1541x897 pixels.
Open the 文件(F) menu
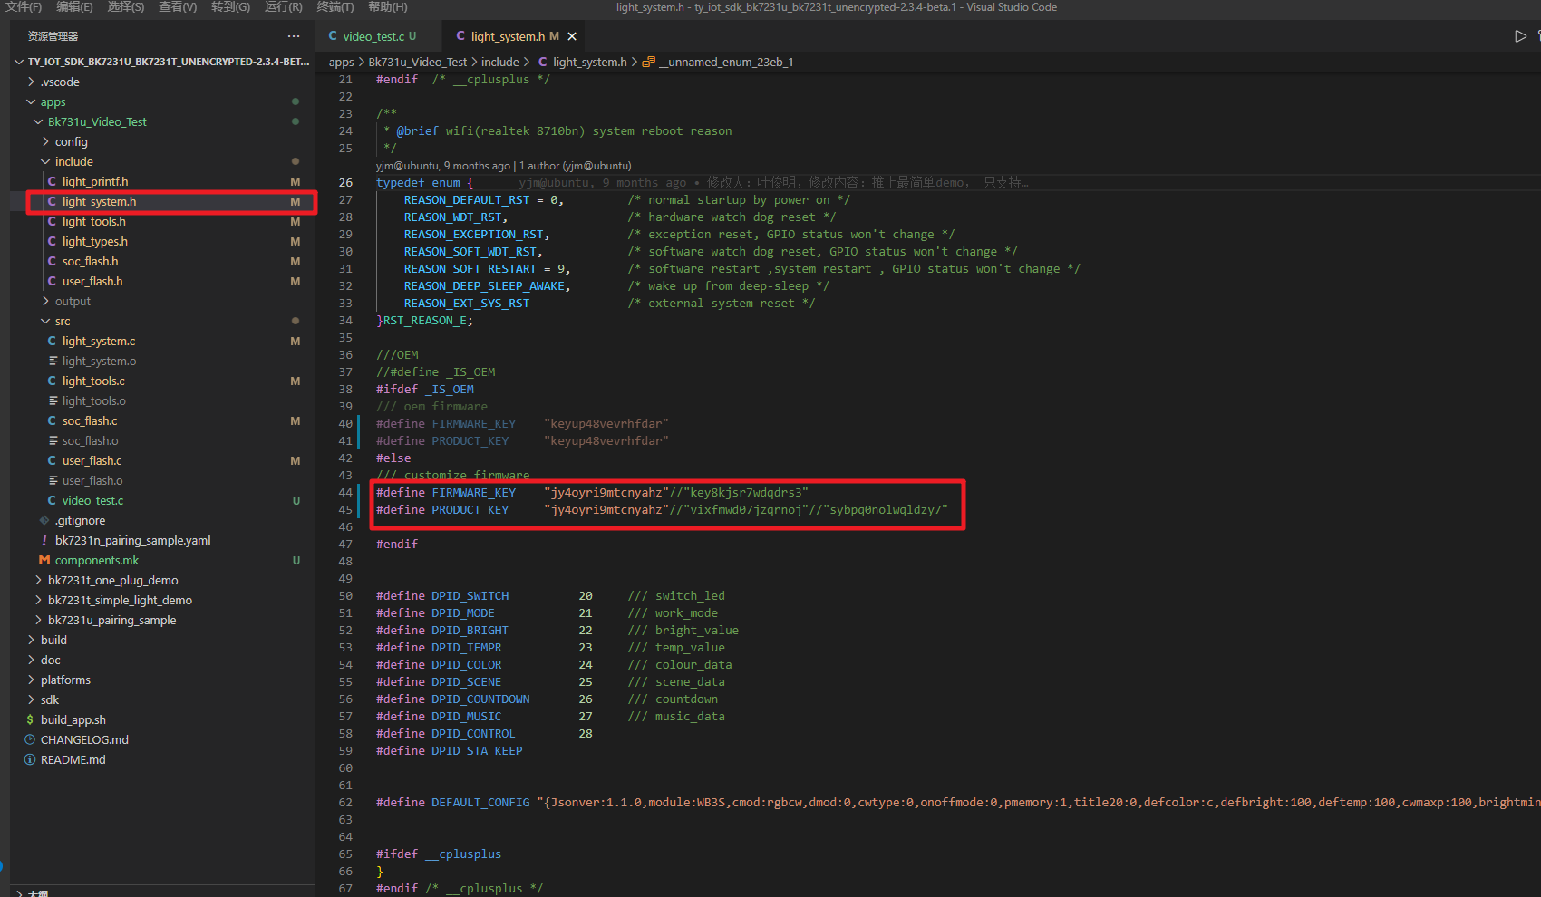coord(24,7)
